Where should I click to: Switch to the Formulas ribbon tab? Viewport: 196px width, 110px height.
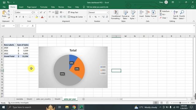point(44,7)
